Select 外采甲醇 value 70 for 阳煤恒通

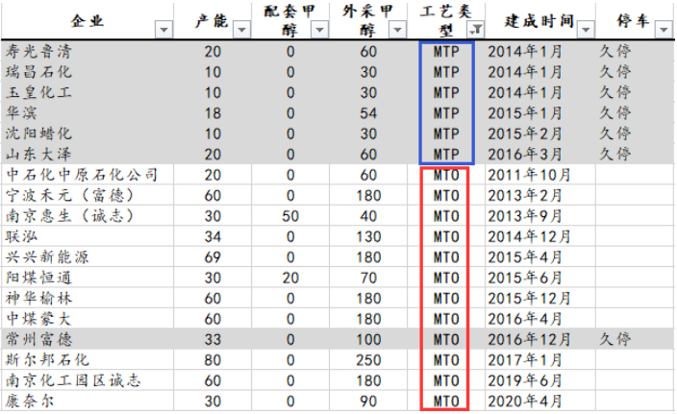[368, 279]
